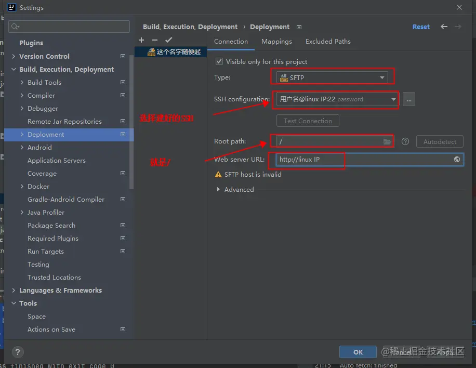The image size is (476, 368).
Task: Expand the Advanced section
Action: point(218,189)
